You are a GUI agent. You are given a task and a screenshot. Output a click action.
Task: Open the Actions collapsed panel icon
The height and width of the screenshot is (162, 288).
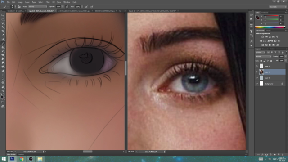click(x=251, y=19)
